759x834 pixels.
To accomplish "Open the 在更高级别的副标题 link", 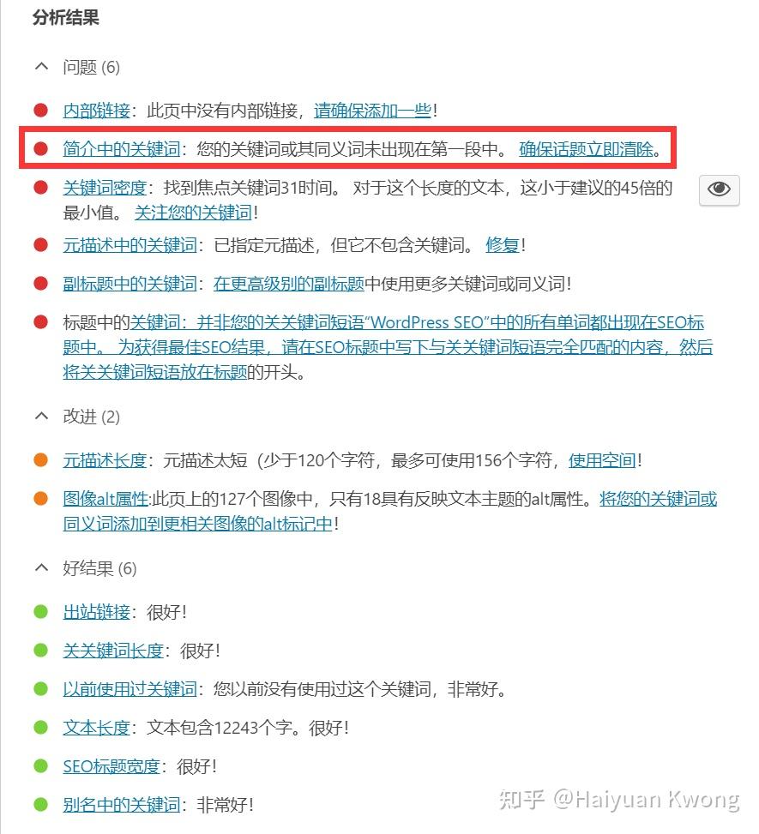I will tap(289, 284).
